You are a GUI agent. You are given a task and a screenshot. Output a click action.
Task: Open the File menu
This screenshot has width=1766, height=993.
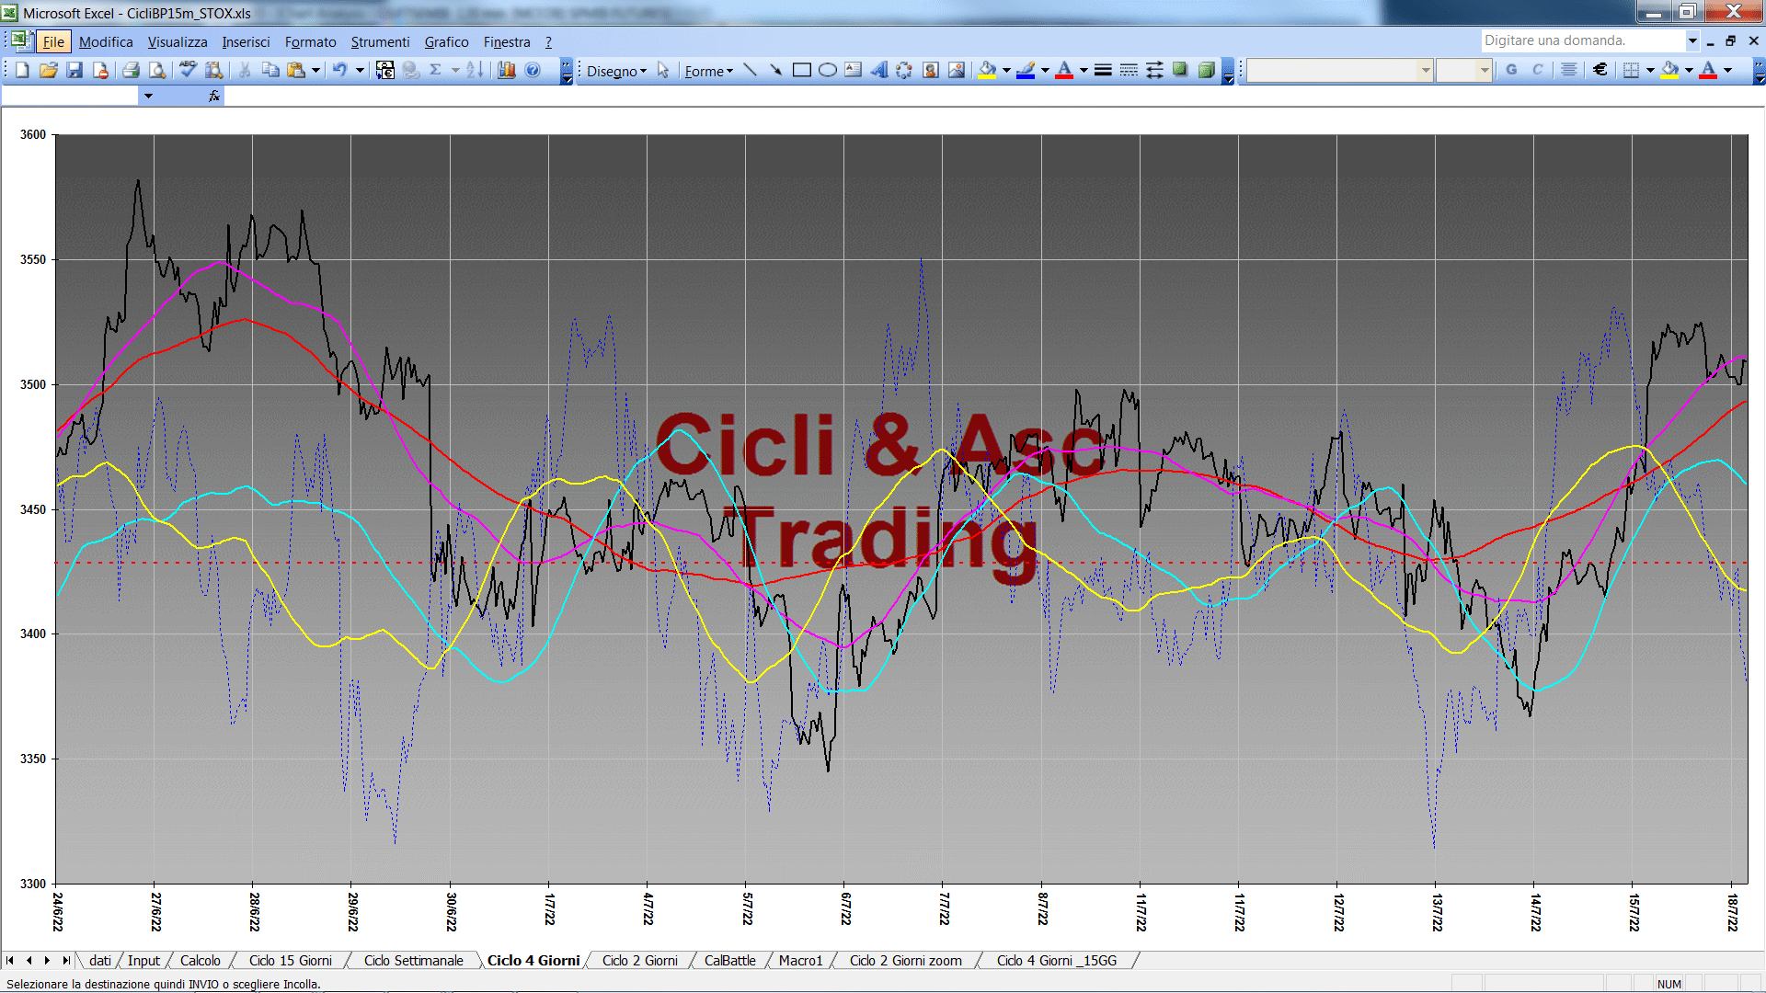(x=53, y=41)
